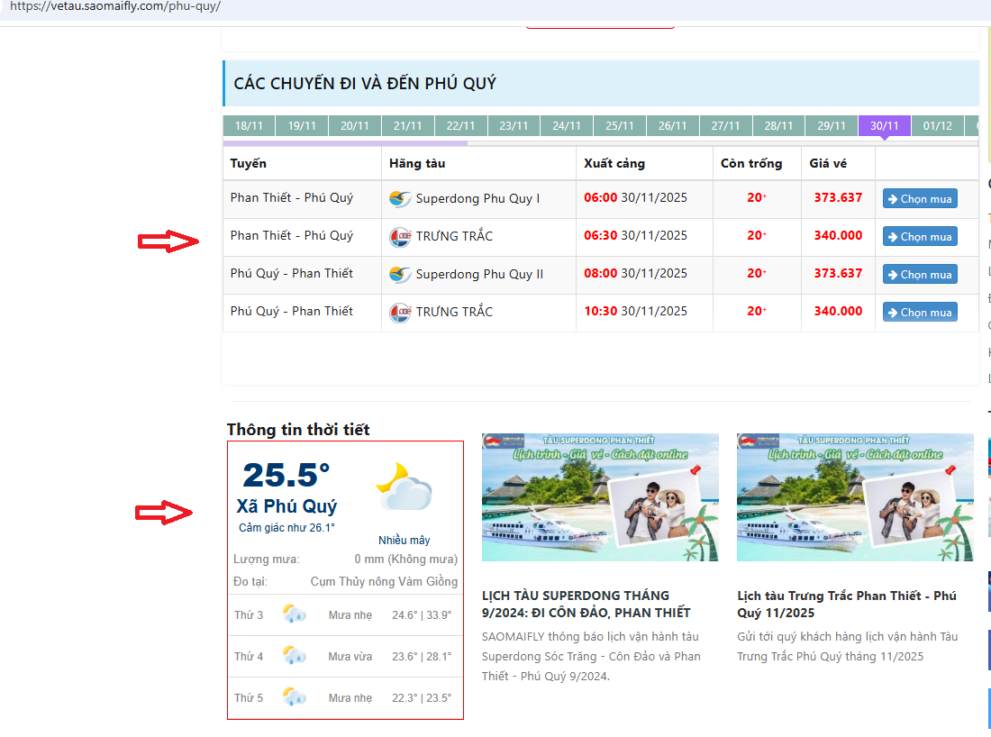Choose Chọn mua for the 08:00 departure
The height and width of the screenshot is (737, 991).
tap(919, 275)
